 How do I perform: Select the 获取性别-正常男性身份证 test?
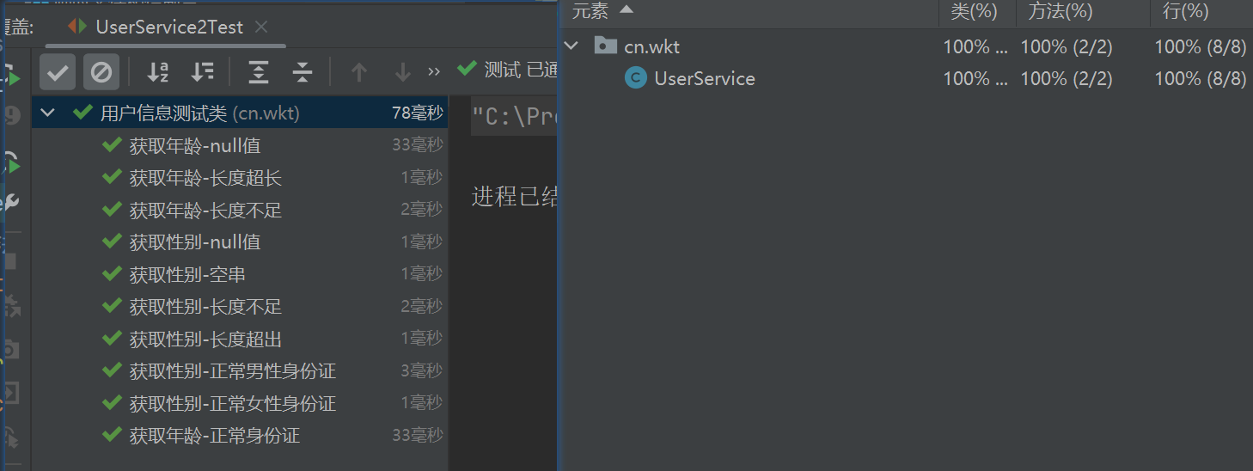232,371
